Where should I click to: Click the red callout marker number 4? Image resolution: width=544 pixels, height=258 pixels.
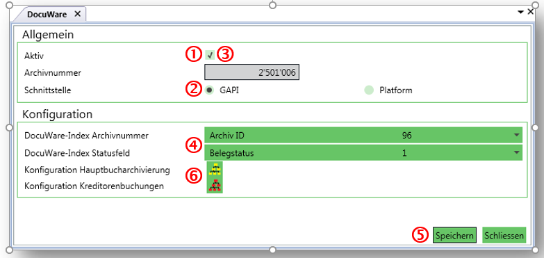coord(193,145)
